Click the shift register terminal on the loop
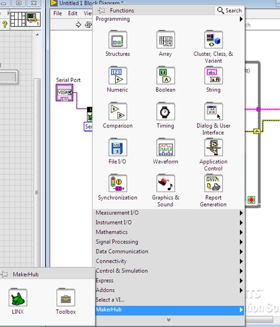This screenshot has height=327, width=280. (257, 131)
